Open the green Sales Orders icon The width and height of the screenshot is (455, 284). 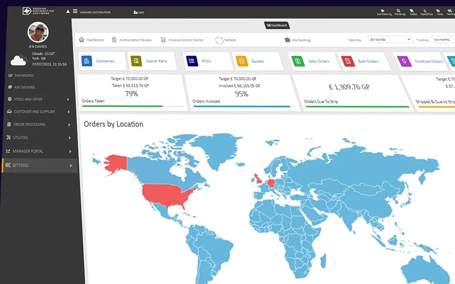pyautogui.click(x=297, y=61)
